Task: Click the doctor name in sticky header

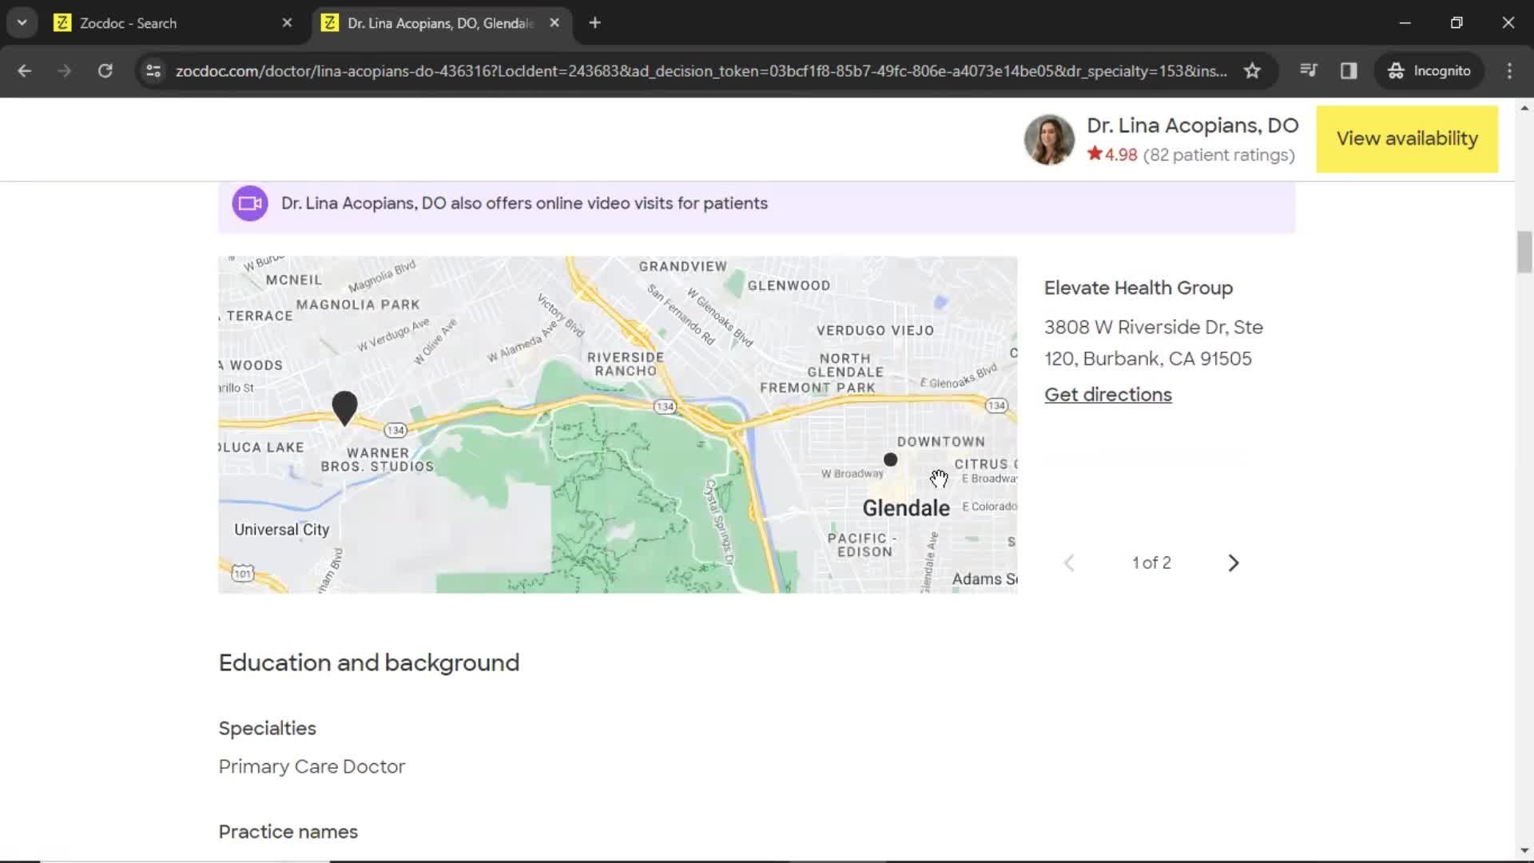Action: click(1192, 125)
